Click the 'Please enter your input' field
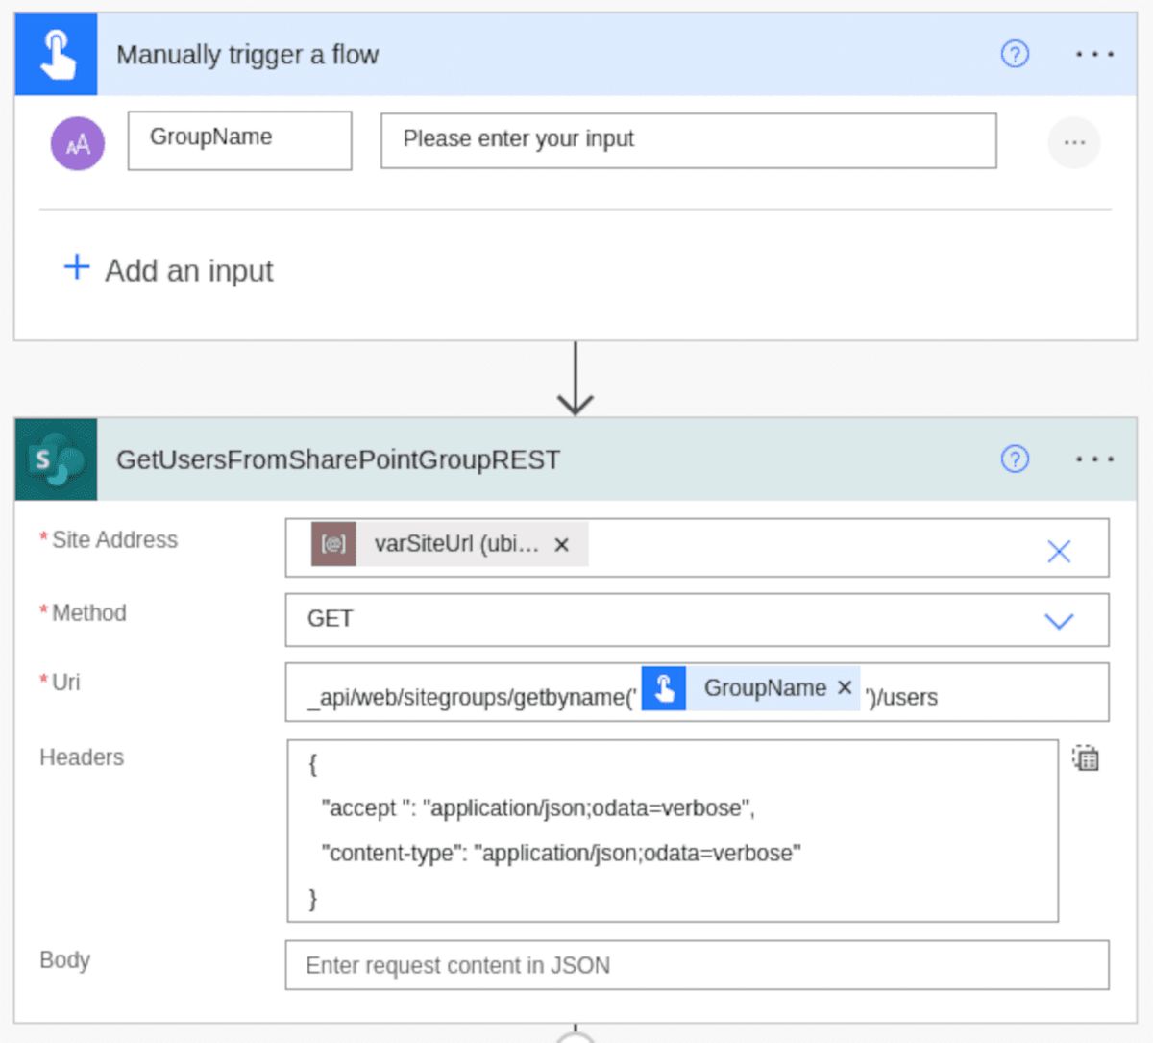Image resolution: width=1153 pixels, height=1043 pixels. click(x=688, y=140)
